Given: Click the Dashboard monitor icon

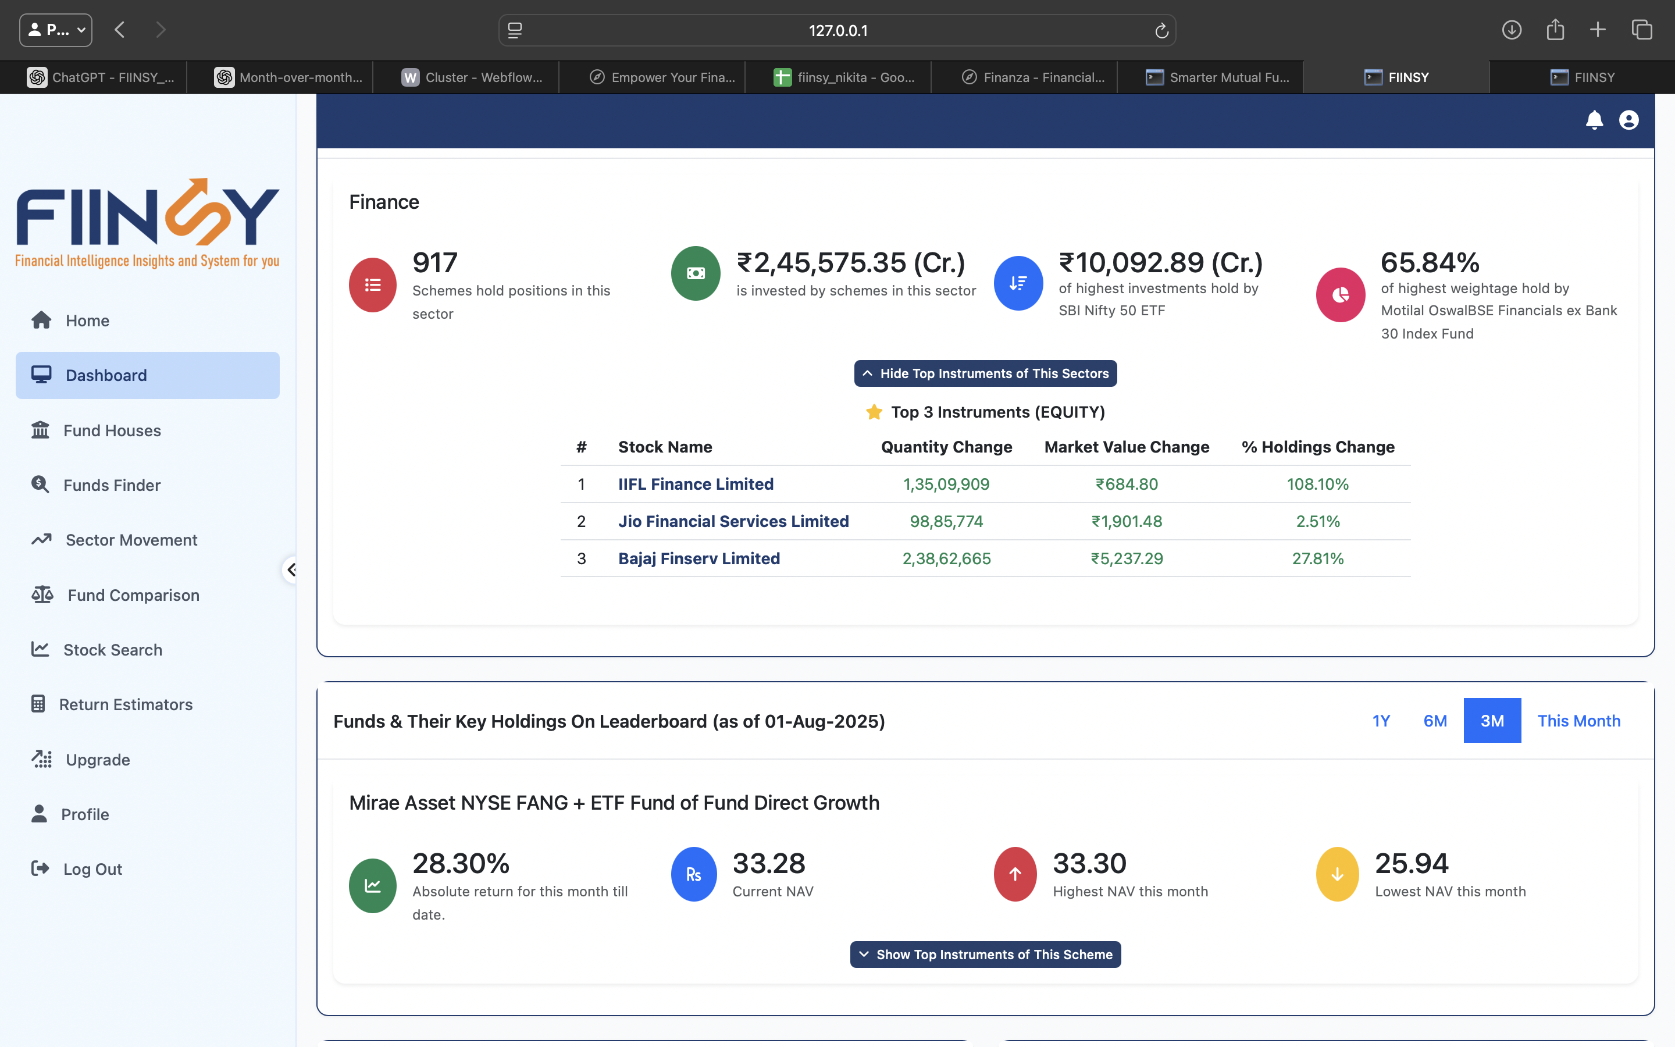Looking at the screenshot, I should 41,375.
